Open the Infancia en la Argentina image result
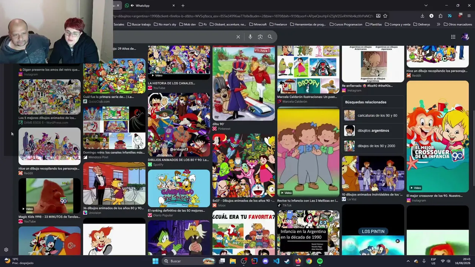This screenshot has height=267, width=475. coord(308,233)
